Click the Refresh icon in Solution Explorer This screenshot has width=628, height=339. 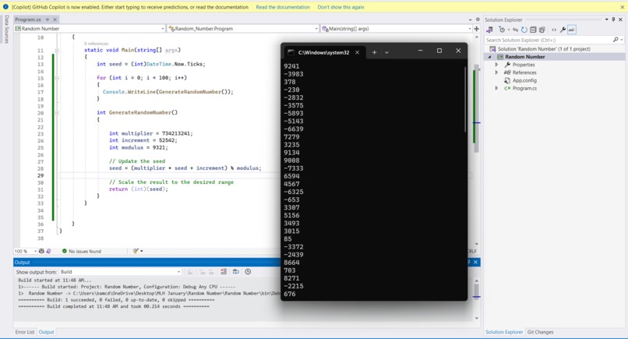coord(524,30)
